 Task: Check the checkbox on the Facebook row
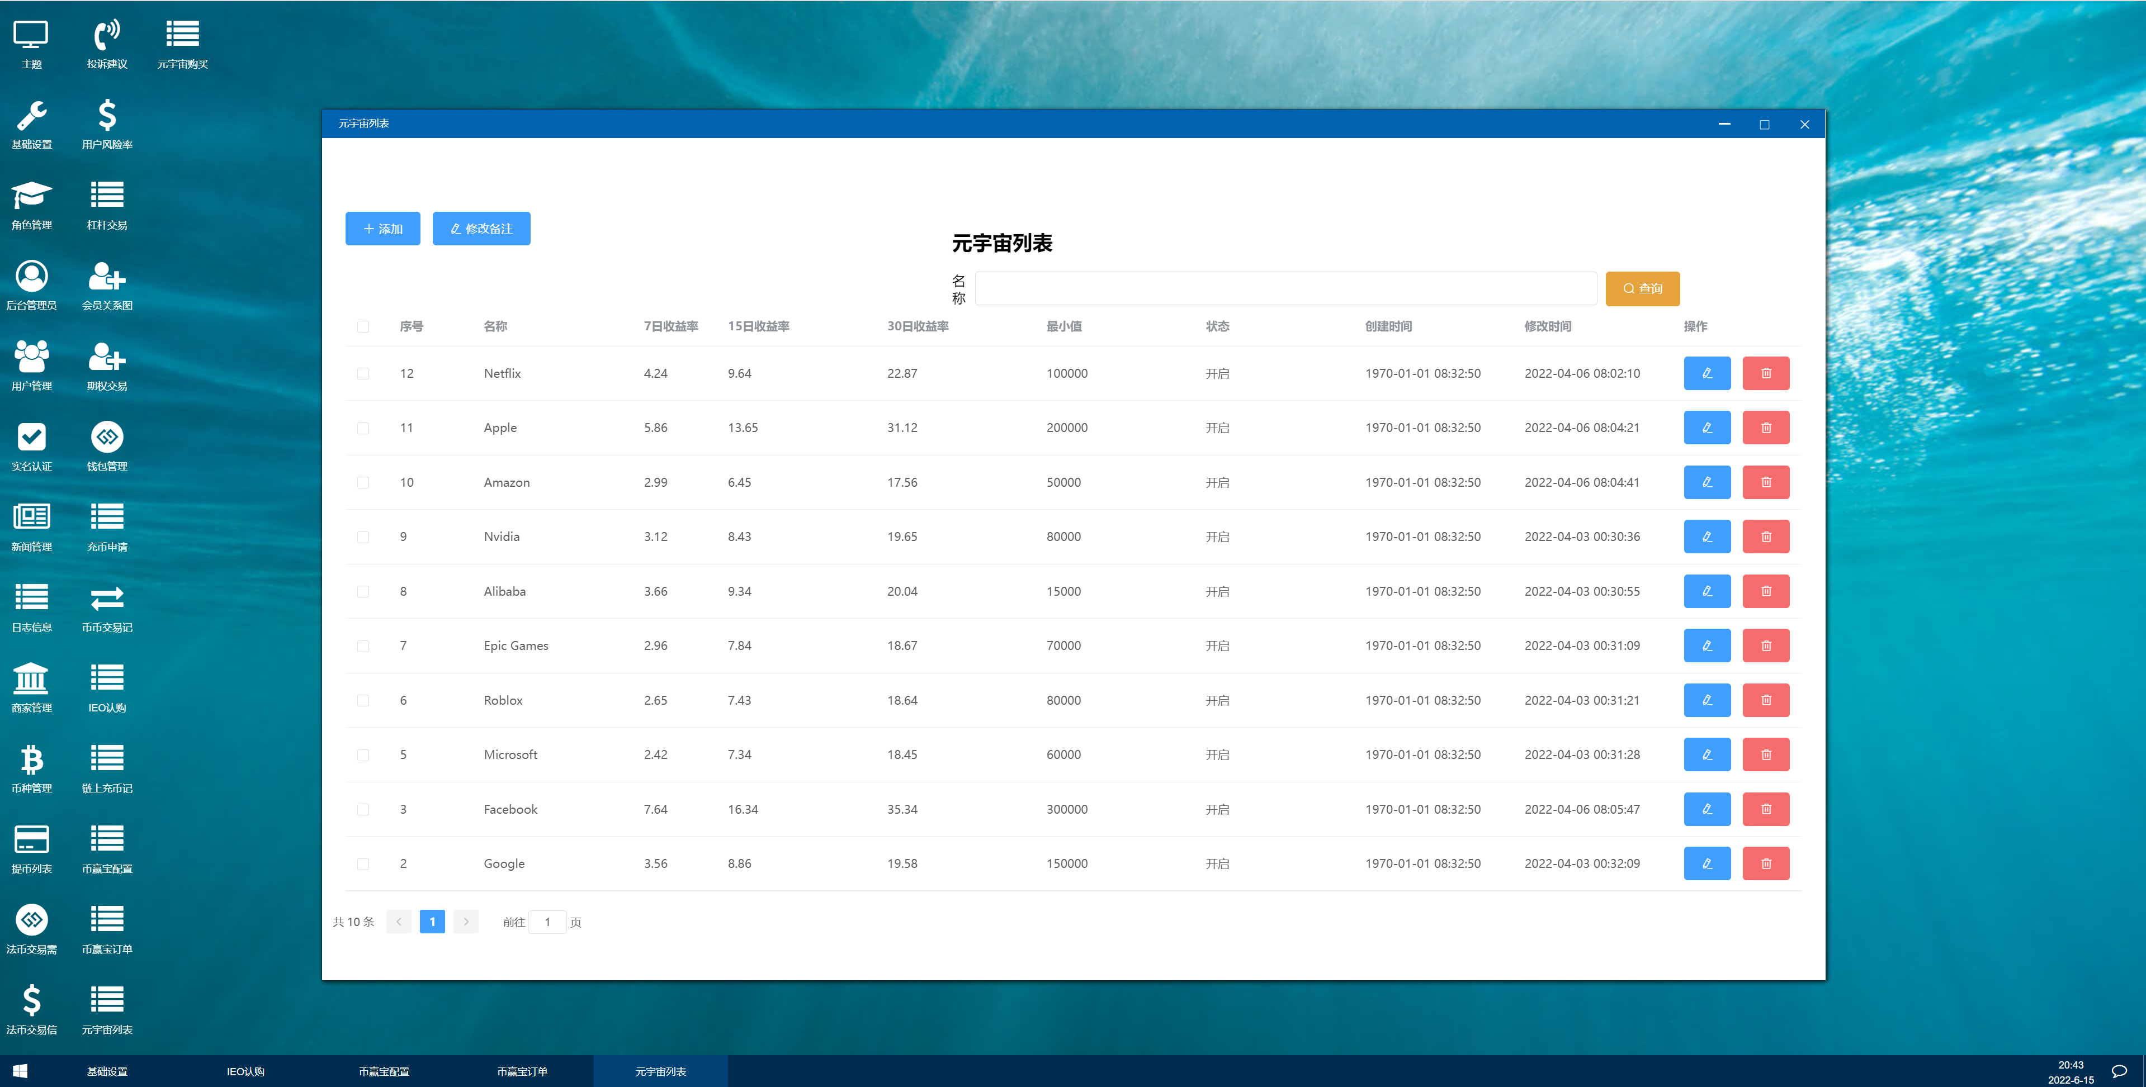(x=363, y=809)
